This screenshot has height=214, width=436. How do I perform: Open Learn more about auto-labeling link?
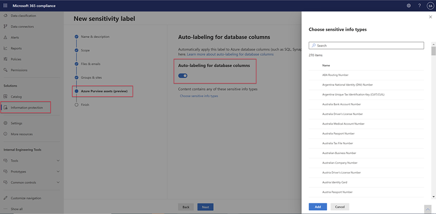tap(230, 54)
